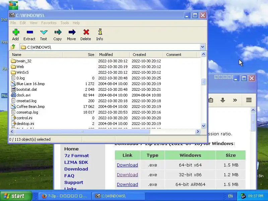Click the object(s) selected status text
Viewport: 268px width, 201px height.
(30, 139)
